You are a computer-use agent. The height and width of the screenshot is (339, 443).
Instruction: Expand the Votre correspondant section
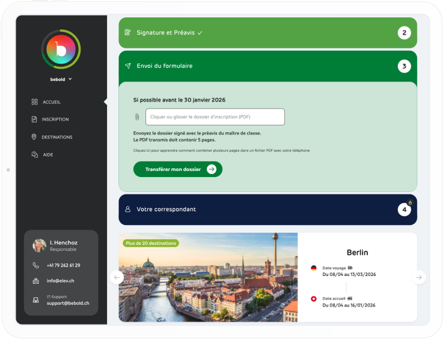pyautogui.click(x=268, y=209)
